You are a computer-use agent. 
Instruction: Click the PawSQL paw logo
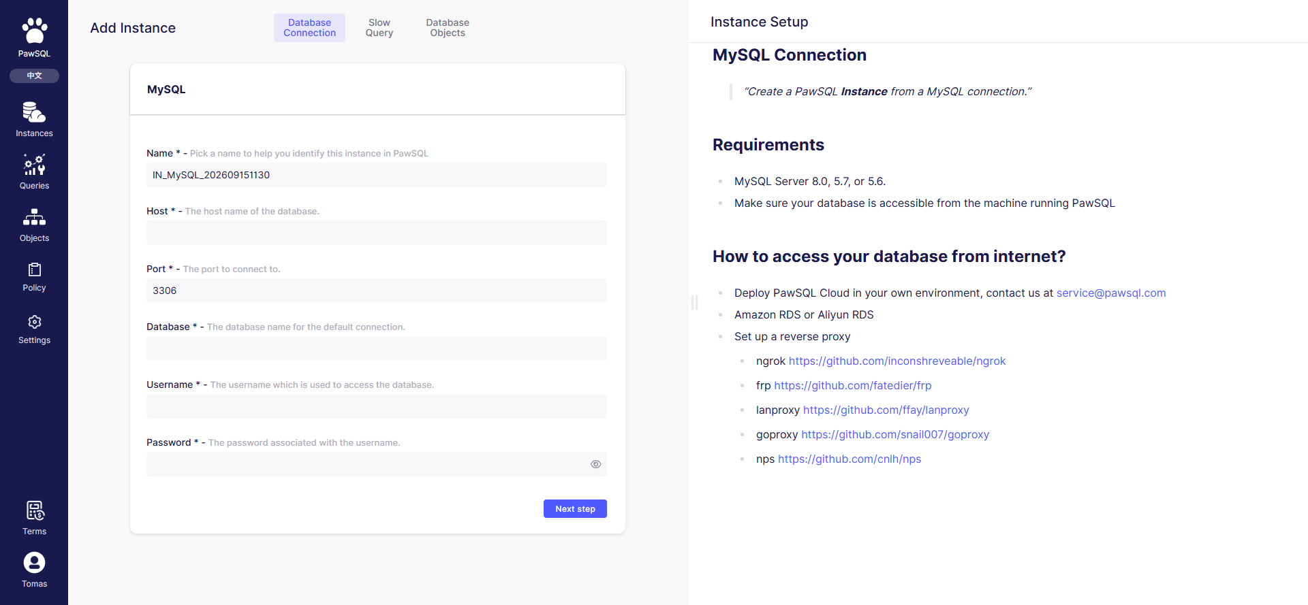click(34, 31)
